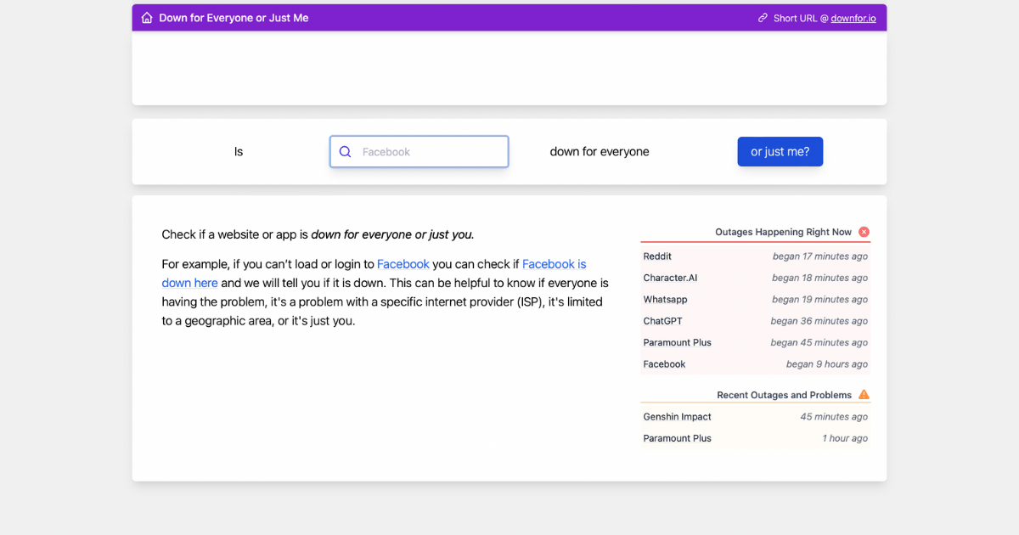Screen dimensions: 1019x535
Task: Open Character.AI outage row
Action: [x=756, y=278]
